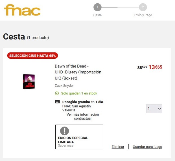Click the Dawn of the Dead cover thumbnail
175x161 pixels.
click(x=29, y=81)
